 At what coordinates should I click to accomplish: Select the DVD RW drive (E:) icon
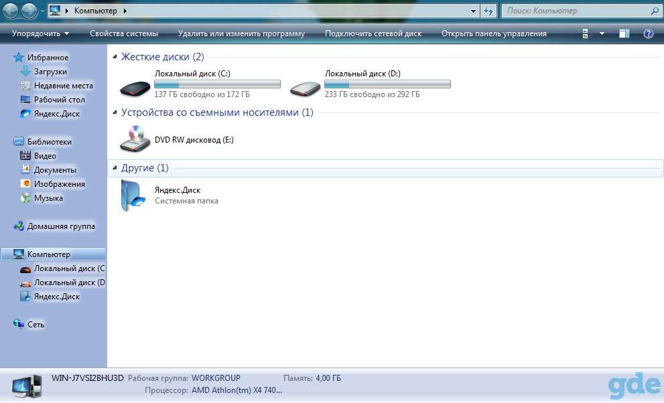[x=135, y=139]
